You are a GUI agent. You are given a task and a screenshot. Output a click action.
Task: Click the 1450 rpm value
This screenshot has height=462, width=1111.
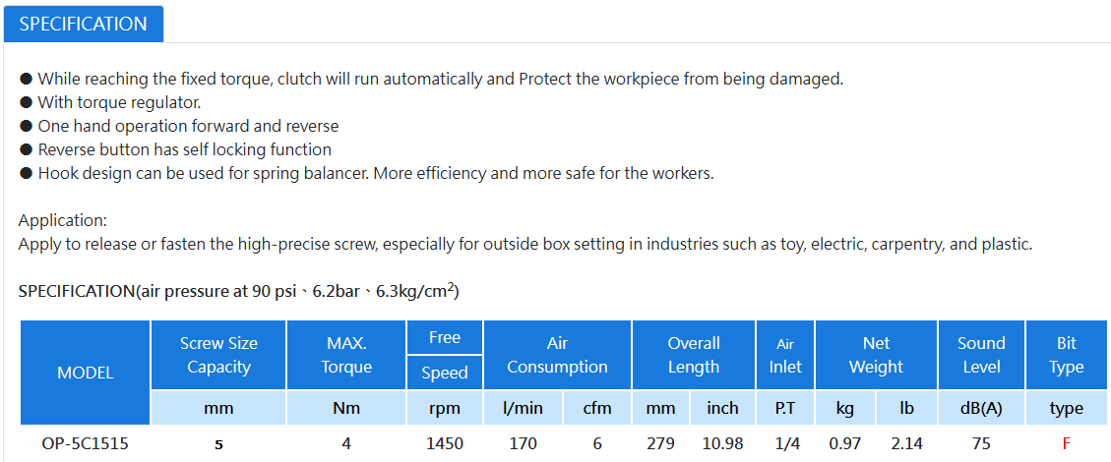pos(445,444)
